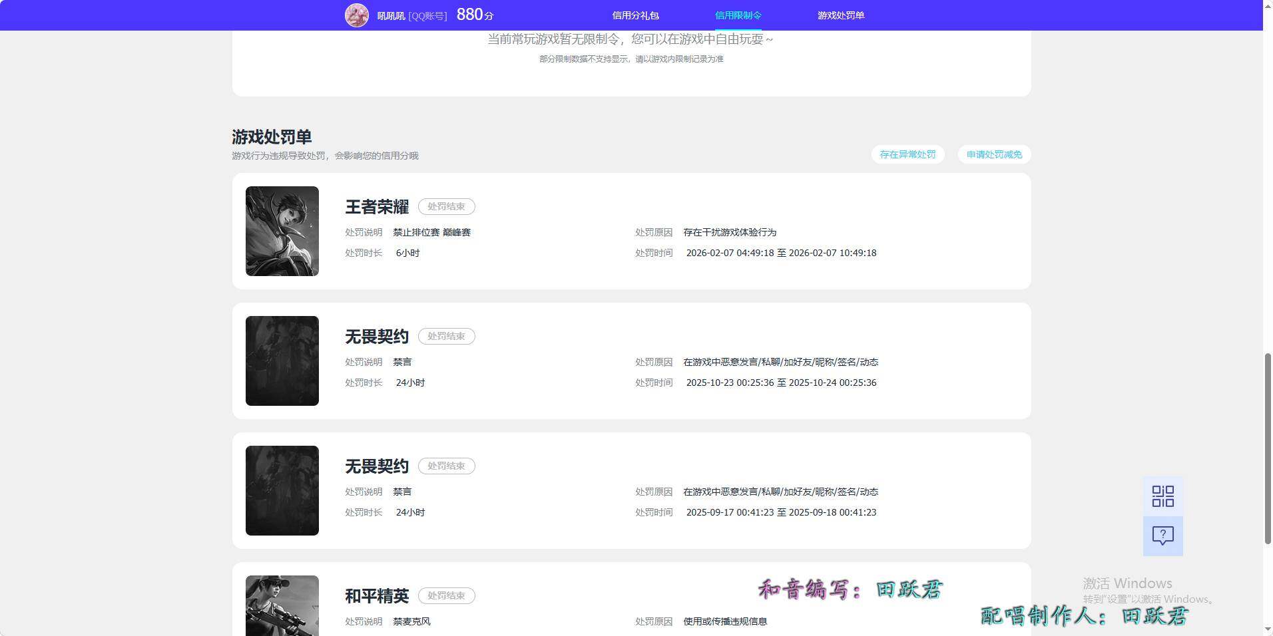1273x636 pixels.
Task: Click the scrollbar down arrow
Action: pyautogui.click(x=1268, y=630)
